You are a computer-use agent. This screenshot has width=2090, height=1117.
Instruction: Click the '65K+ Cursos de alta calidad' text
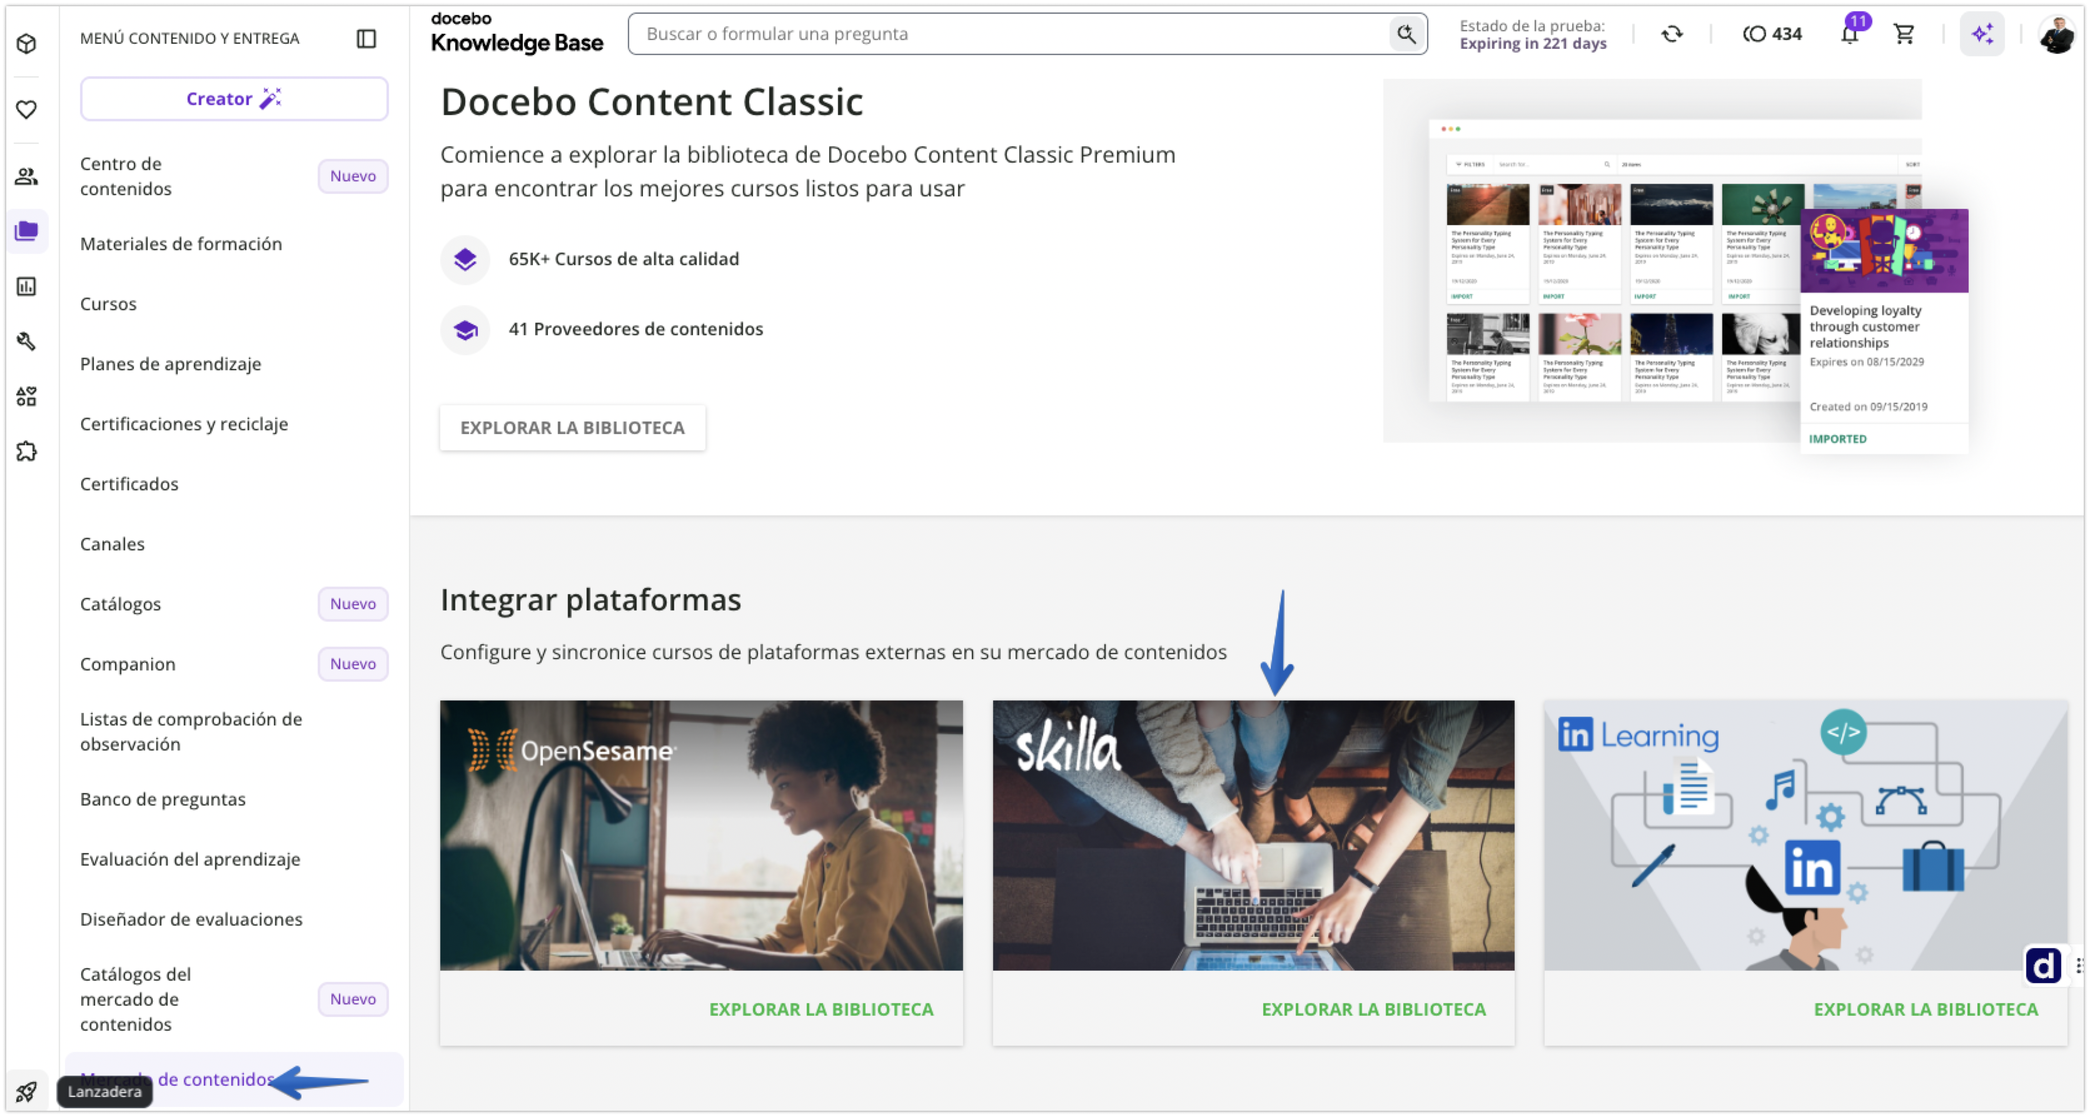click(x=624, y=260)
